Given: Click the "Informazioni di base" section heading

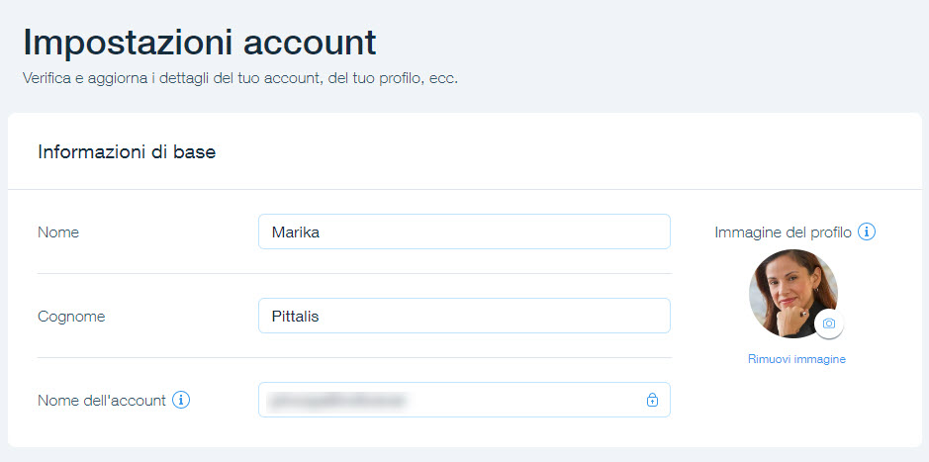Looking at the screenshot, I should 127,152.
